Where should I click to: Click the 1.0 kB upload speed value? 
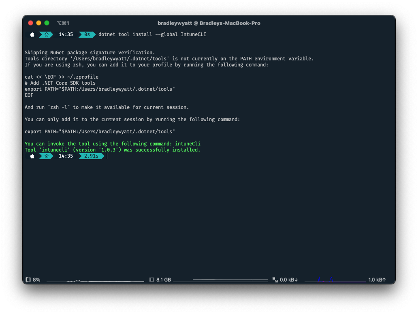(377, 280)
